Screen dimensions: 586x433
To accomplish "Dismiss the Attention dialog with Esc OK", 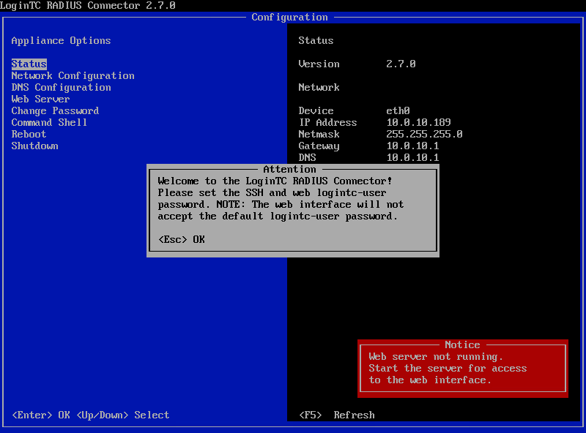I will click(x=182, y=239).
